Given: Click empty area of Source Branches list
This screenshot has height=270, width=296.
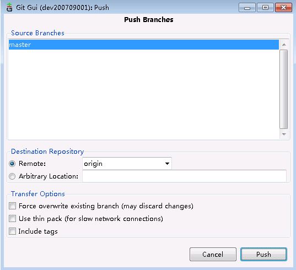Looking at the screenshot, I should [144, 94].
